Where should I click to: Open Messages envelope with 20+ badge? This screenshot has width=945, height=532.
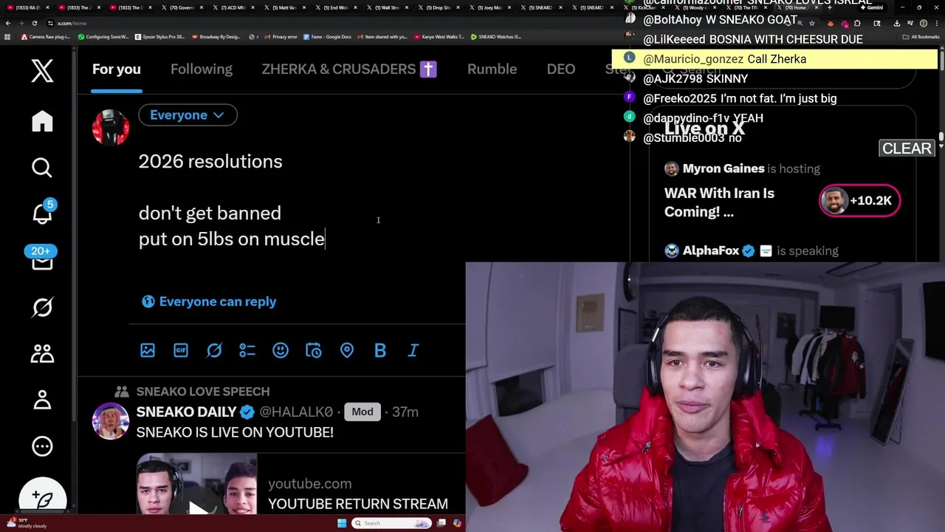click(42, 258)
